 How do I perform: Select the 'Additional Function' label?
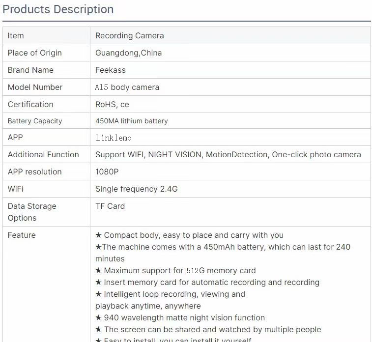pyautogui.click(x=43, y=155)
